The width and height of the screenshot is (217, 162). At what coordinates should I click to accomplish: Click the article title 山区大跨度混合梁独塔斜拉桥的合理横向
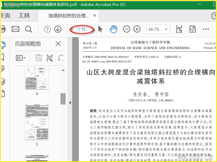pos(151,72)
